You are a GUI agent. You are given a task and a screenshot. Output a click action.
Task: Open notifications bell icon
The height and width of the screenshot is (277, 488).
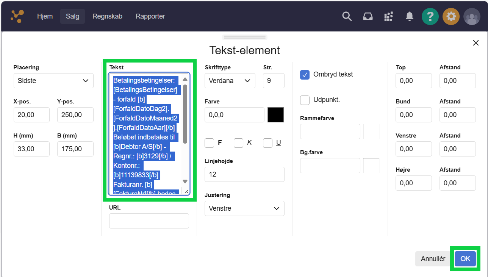(x=410, y=16)
